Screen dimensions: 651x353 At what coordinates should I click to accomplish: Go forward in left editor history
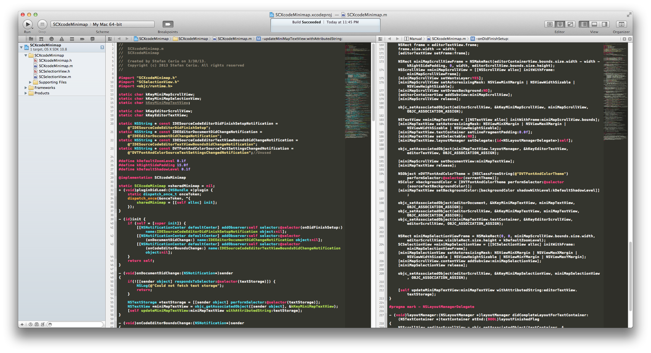(127, 39)
